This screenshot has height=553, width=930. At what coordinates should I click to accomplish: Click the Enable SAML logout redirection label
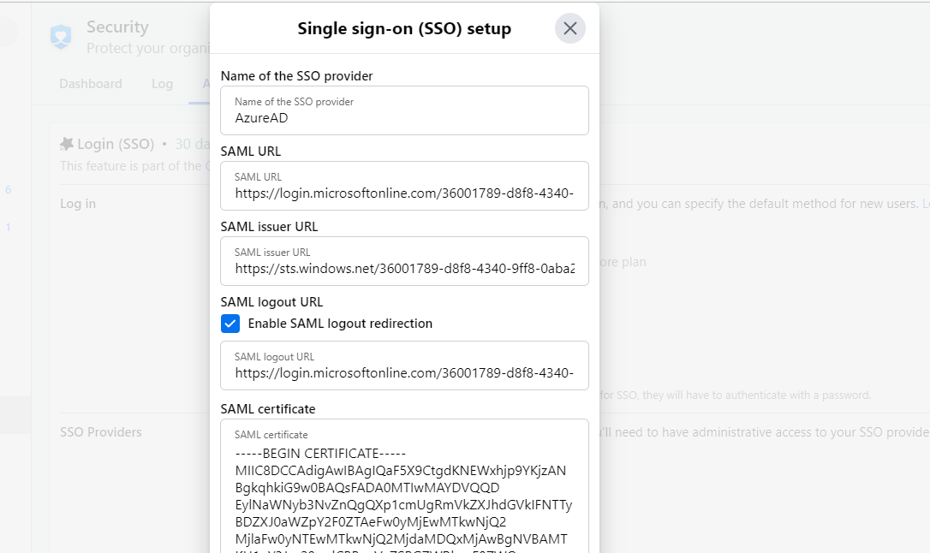340,324
